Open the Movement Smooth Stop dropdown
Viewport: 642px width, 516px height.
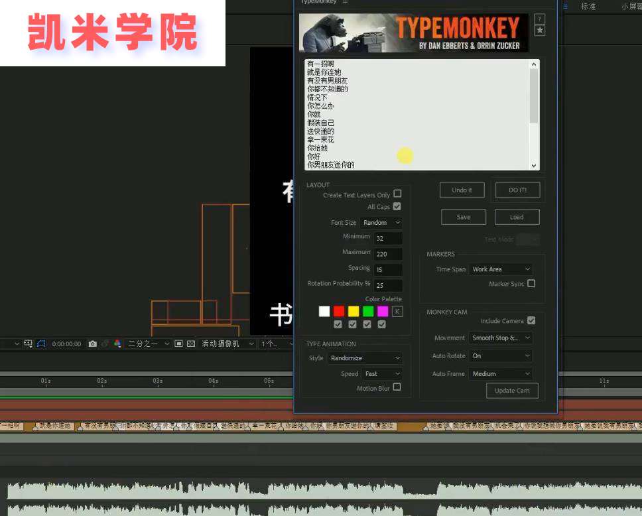point(501,338)
